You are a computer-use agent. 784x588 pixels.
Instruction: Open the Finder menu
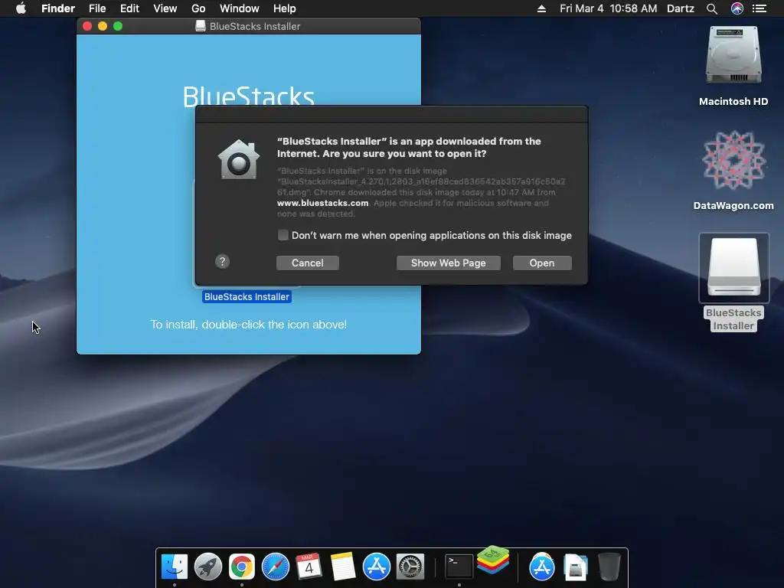[58, 8]
